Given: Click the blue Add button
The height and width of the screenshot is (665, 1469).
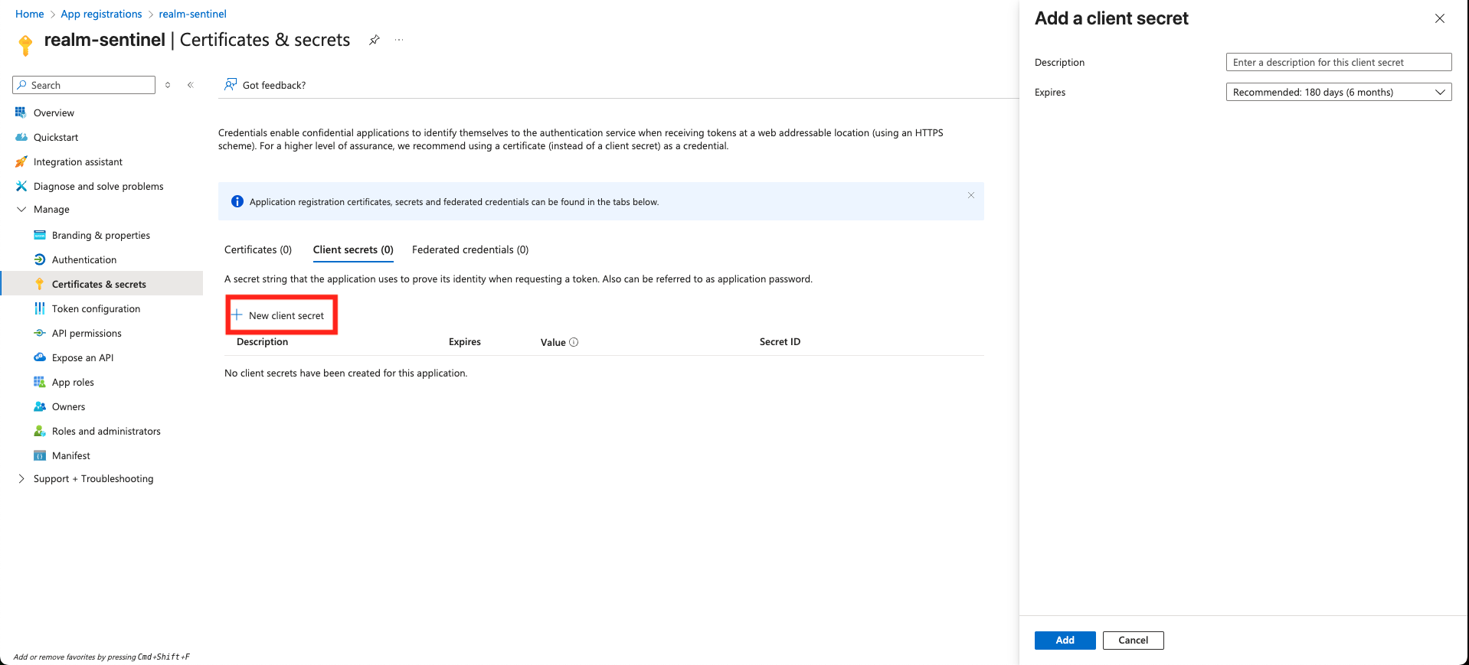Looking at the screenshot, I should [x=1065, y=640].
